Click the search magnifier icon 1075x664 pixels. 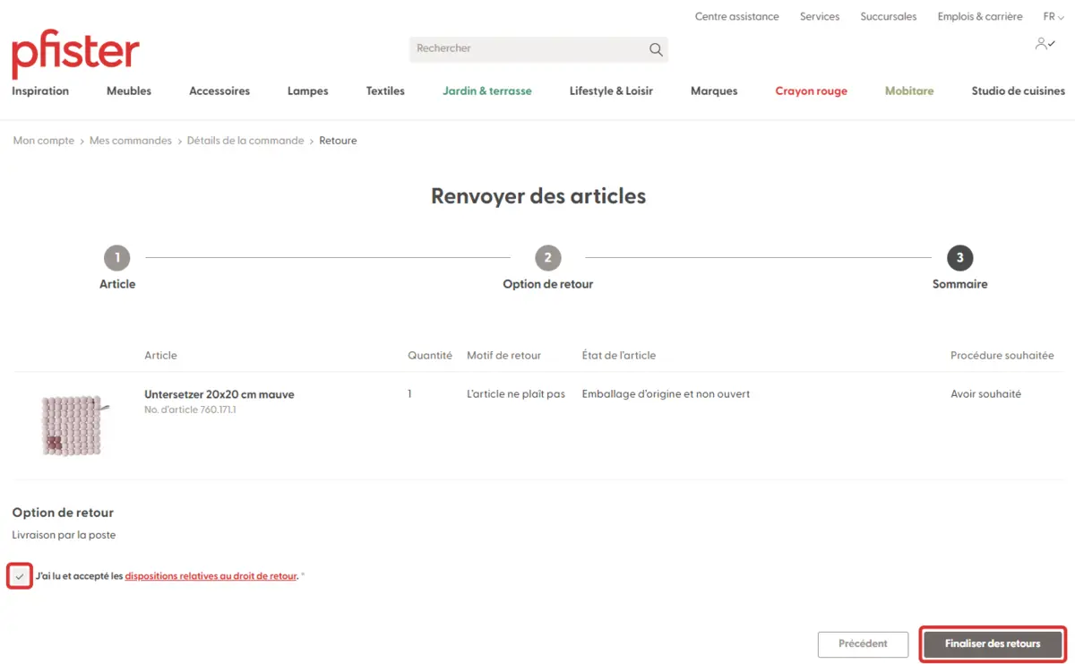tap(656, 49)
